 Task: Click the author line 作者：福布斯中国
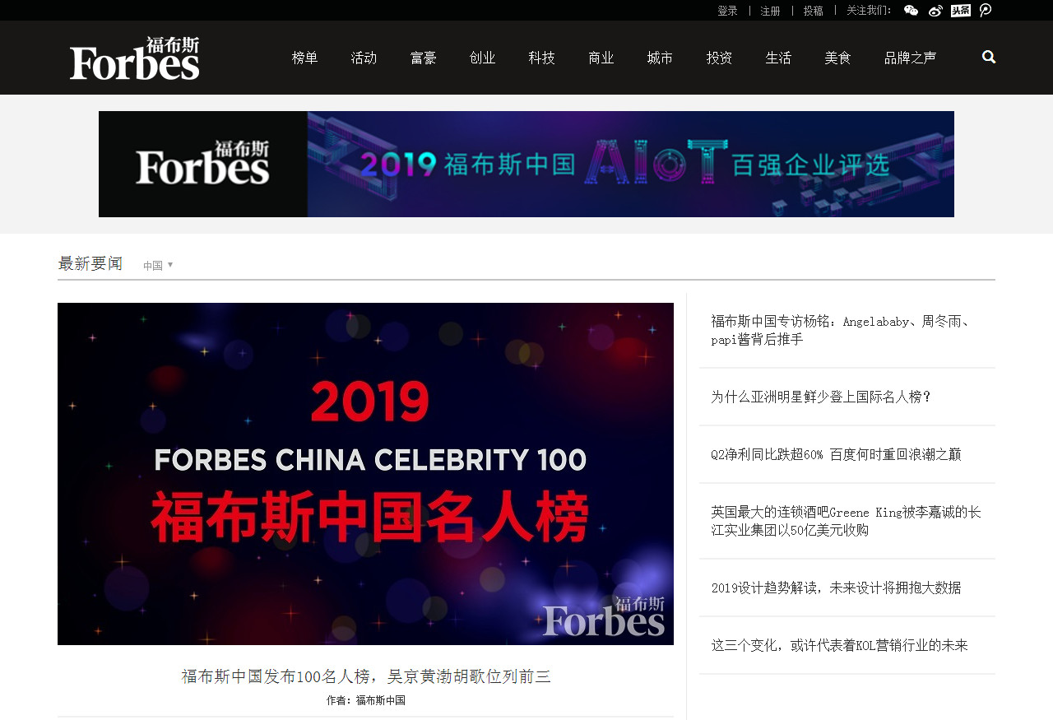point(366,700)
